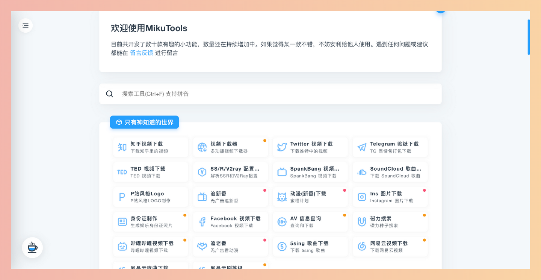Click the Telegram paper plane icon

pos(362,147)
